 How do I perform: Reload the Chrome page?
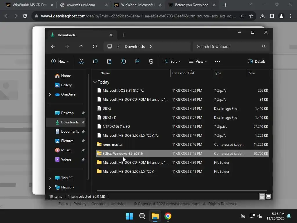tap(25, 16)
